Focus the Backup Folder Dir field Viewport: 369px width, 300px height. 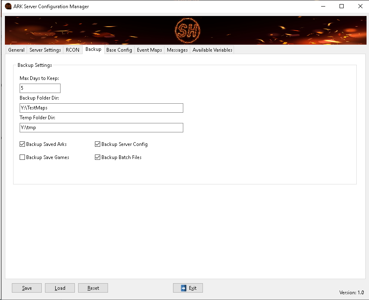pyautogui.click(x=101, y=108)
